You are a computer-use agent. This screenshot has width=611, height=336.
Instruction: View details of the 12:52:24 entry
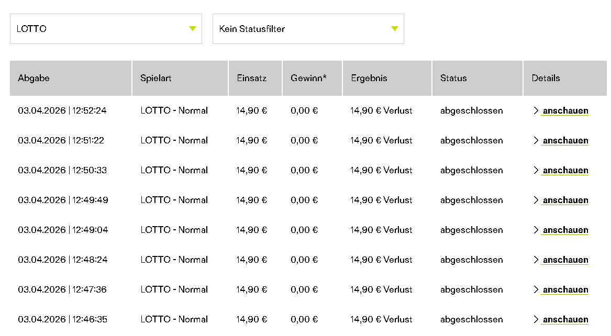pos(565,111)
